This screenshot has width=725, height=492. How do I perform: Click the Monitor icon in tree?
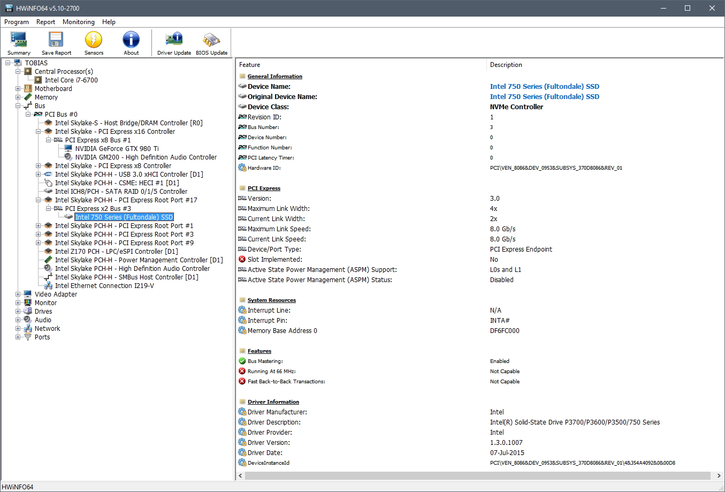(x=28, y=303)
